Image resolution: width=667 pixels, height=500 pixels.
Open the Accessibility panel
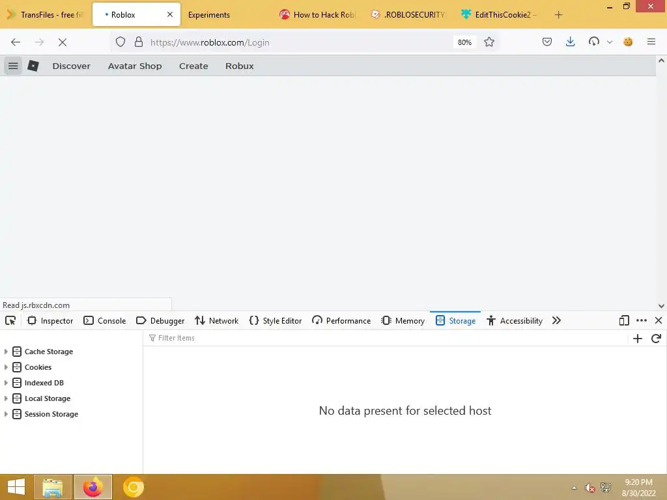pyautogui.click(x=515, y=320)
